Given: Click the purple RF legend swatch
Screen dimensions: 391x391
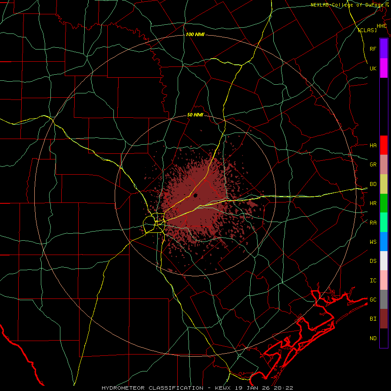Looking at the screenshot, I should tap(384, 49).
